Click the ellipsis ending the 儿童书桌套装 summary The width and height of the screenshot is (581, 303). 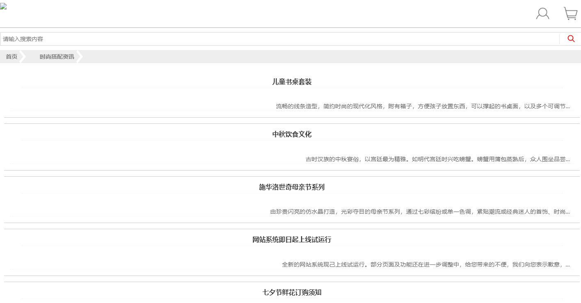pos(567,107)
